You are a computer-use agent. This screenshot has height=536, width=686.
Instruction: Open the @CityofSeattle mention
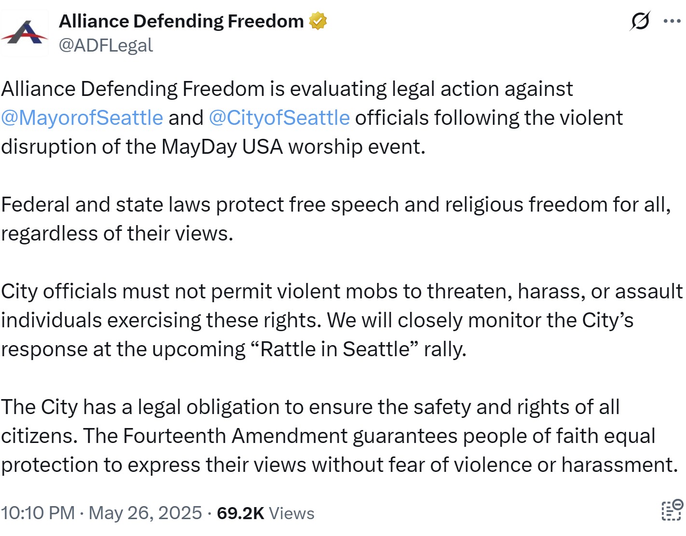click(279, 118)
